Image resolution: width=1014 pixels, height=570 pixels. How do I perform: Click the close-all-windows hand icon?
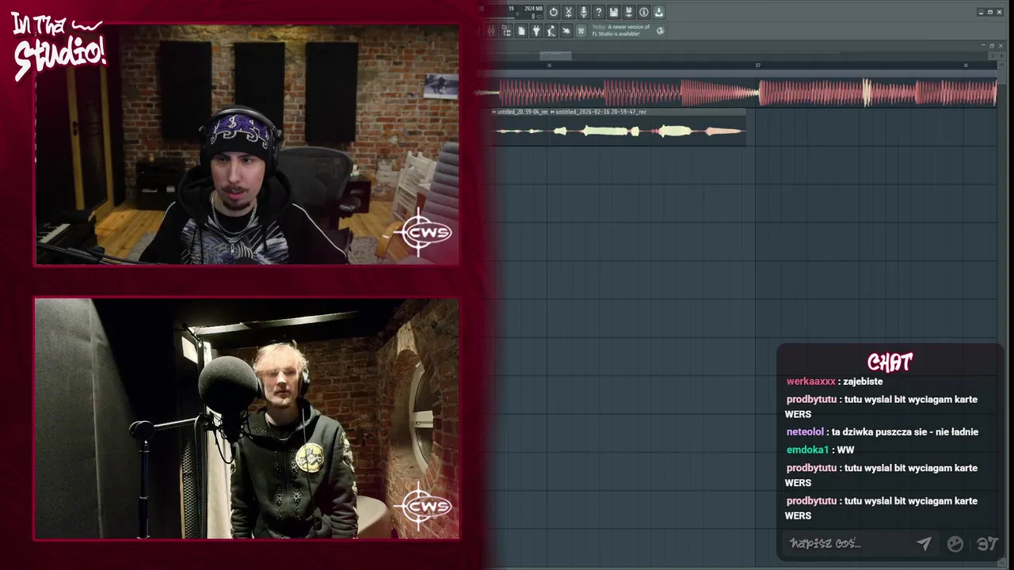point(566,30)
